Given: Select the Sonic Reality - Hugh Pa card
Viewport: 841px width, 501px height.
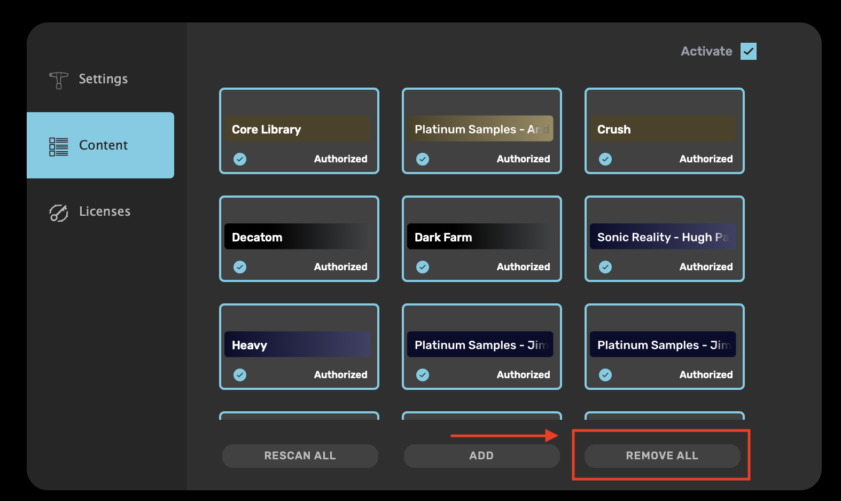Looking at the screenshot, I should point(665,239).
